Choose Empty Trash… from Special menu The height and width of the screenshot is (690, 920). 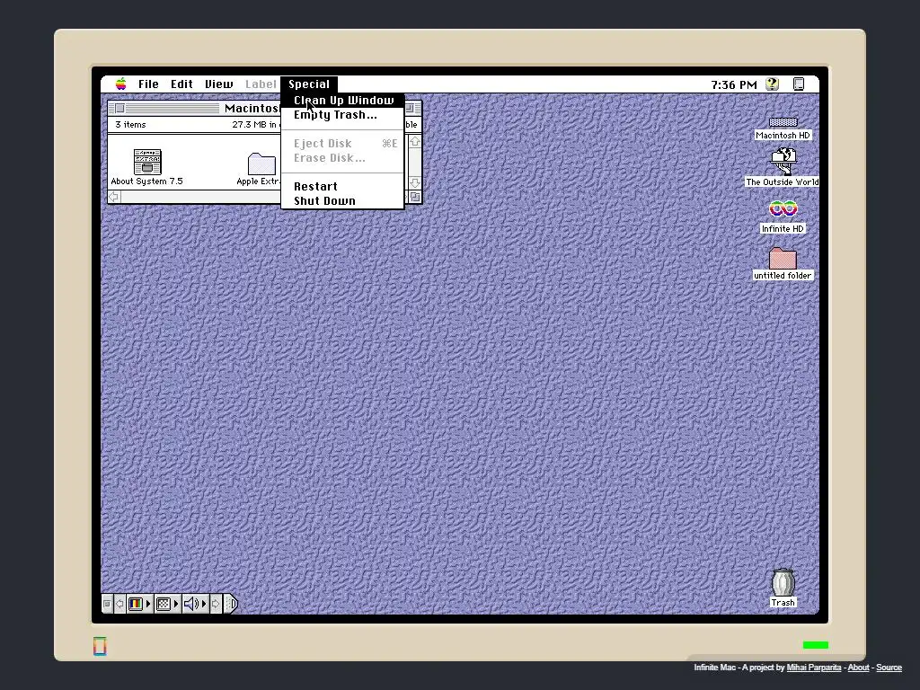coord(343,115)
